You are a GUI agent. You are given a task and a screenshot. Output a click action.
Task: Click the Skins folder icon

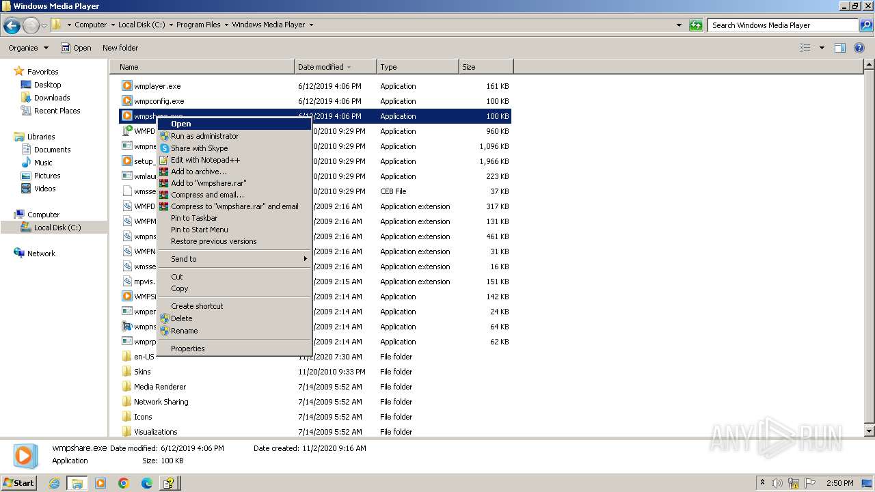[x=126, y=372]
